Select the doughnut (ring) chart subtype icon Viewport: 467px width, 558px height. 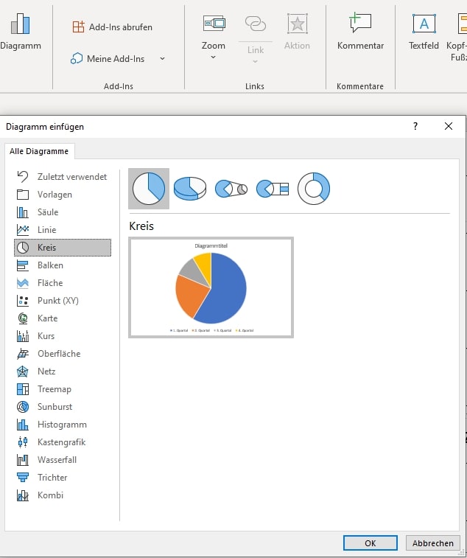tap(314, 189)
